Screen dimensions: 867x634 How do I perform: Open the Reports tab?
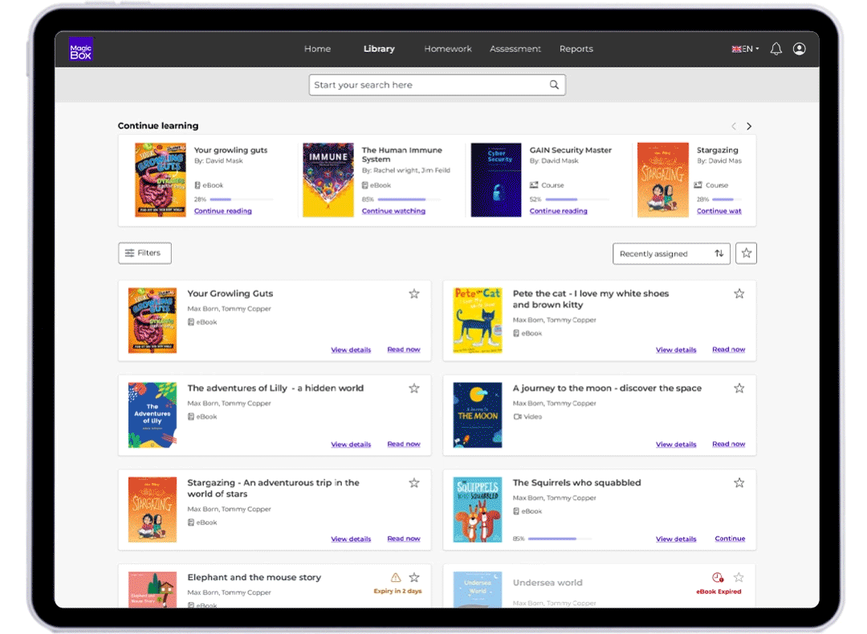576,49
